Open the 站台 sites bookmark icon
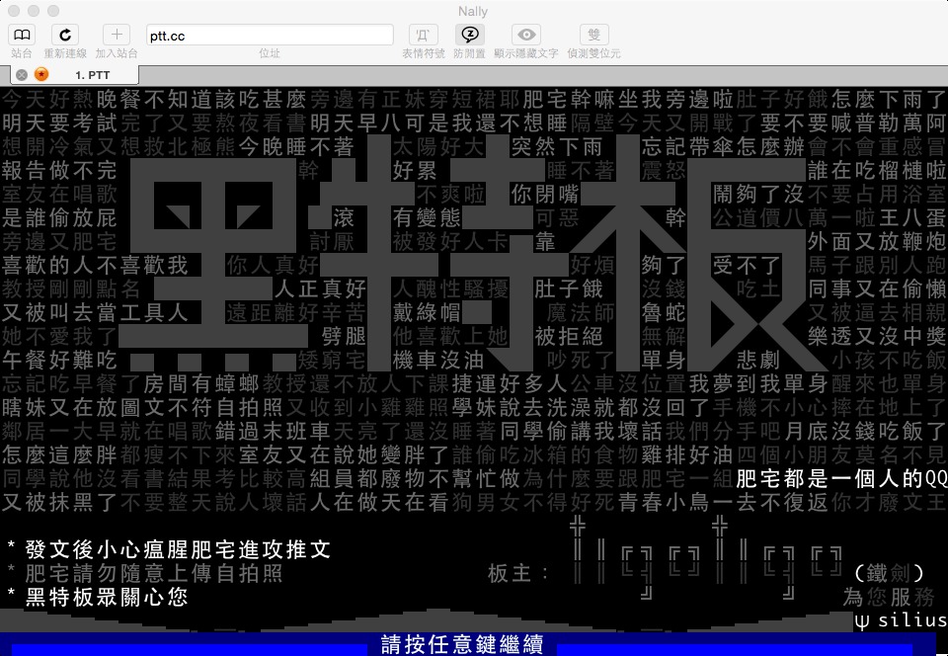 click(x=22, y=35)
